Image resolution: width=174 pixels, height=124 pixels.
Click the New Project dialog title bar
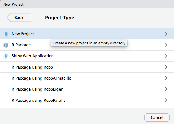[x=87, y=4]
